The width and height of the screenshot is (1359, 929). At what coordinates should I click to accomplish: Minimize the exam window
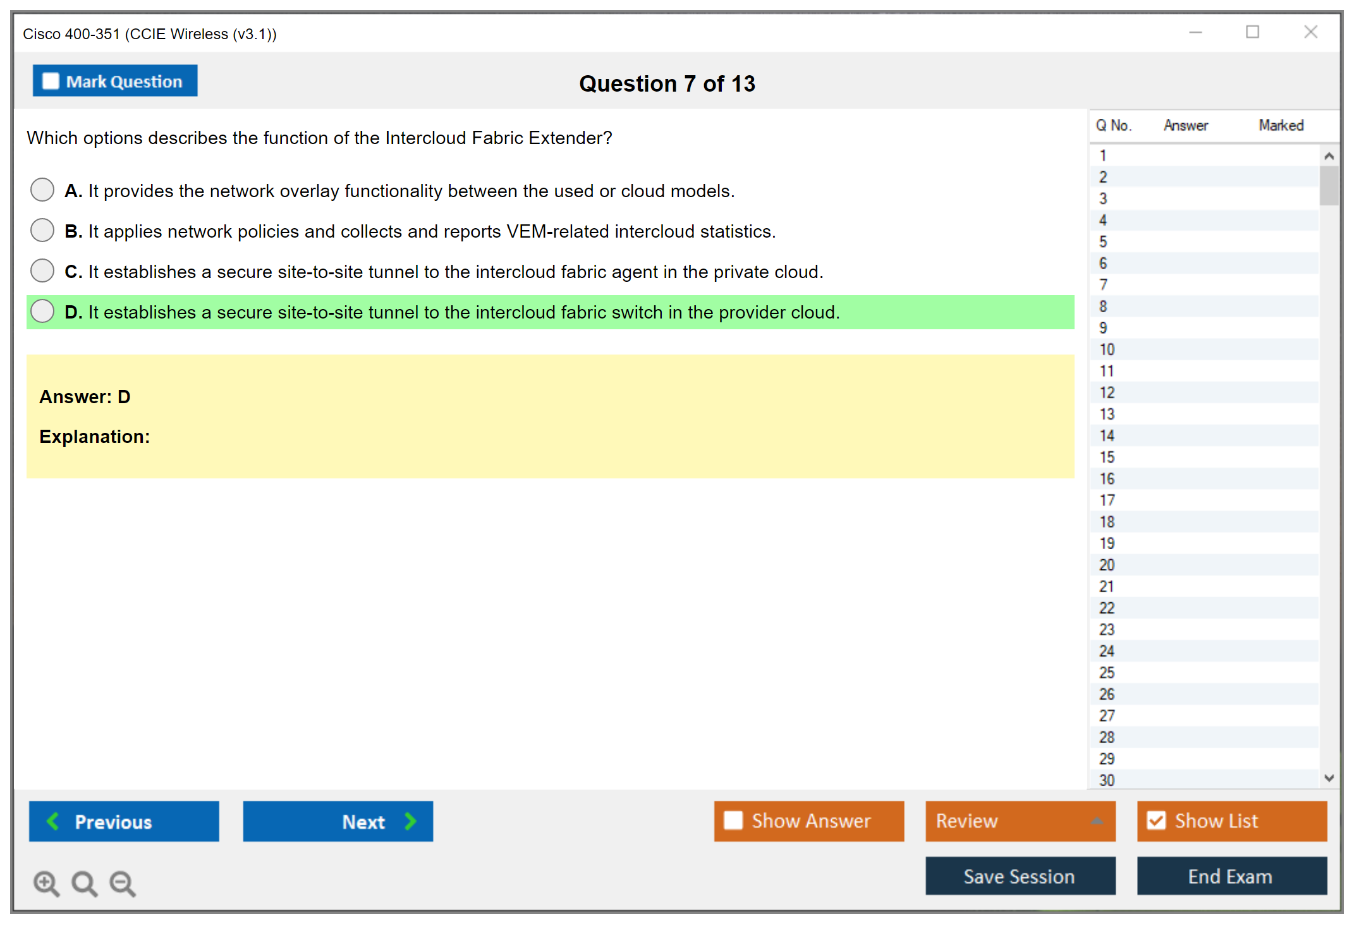1195,32
